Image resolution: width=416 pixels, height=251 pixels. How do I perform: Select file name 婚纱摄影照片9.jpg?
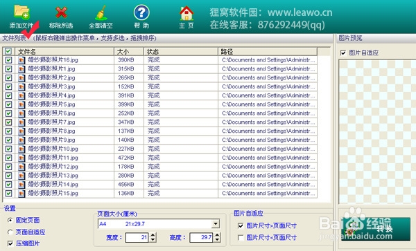[x=52, y=140]
